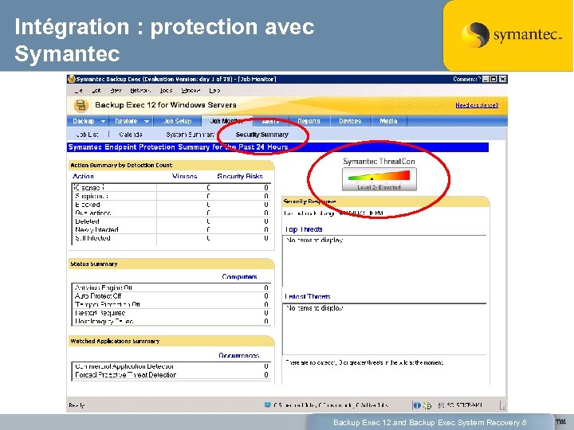The image size is (574, 430).
Task: Click the Symantec ThreatCon level gauge
Action: pyautogui.click(x=379, y=179)
